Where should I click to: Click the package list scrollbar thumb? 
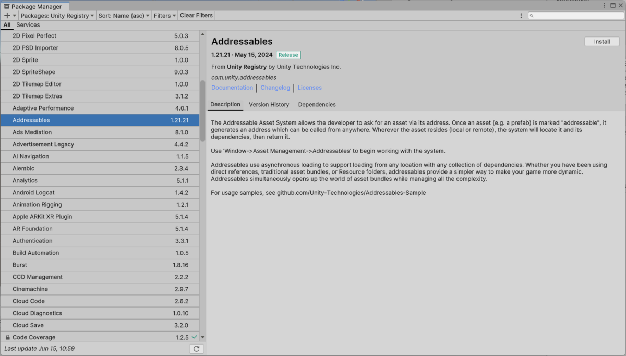click(203, 111)
